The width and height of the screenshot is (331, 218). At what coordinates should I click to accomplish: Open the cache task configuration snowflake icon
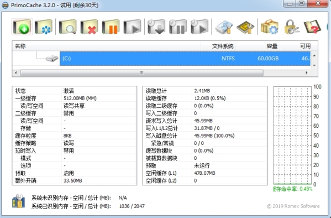pos(44,27)
